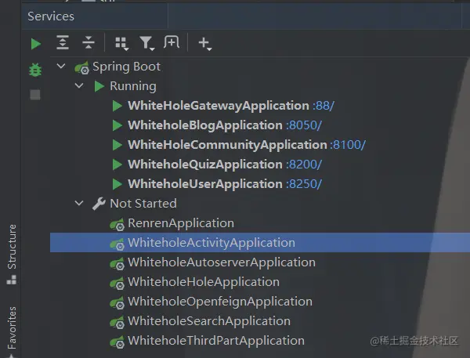
Task: Click Spring icon beside WhiteholeSearchApplication
Action: pyautogui.click(x=117, y=322)
